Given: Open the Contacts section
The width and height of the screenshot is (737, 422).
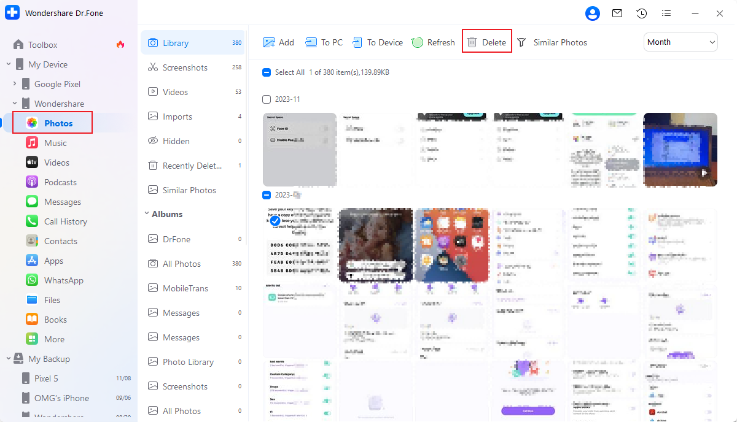Looking at the screenshot, I should [x=60, y=240].
